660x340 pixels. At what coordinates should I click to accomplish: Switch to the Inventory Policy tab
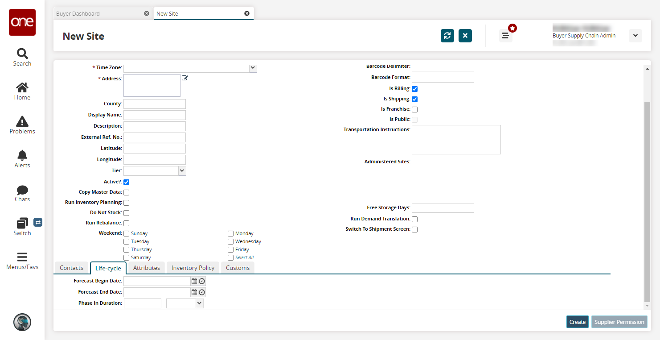click(x=193, y=268)
